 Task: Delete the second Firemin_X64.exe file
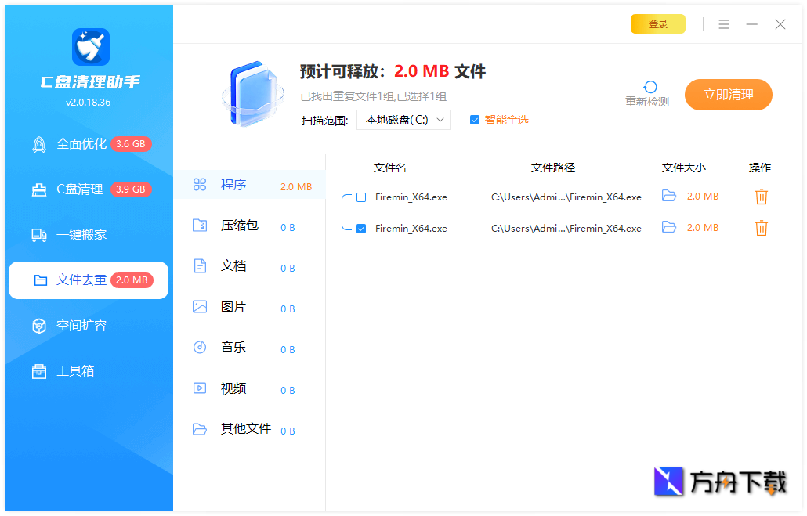click(x=761, y=228)
